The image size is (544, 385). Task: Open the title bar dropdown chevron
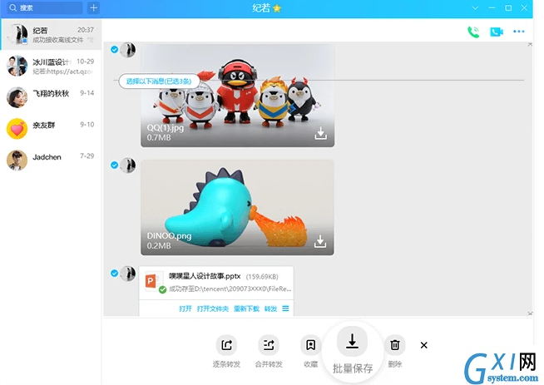[475, 7]
